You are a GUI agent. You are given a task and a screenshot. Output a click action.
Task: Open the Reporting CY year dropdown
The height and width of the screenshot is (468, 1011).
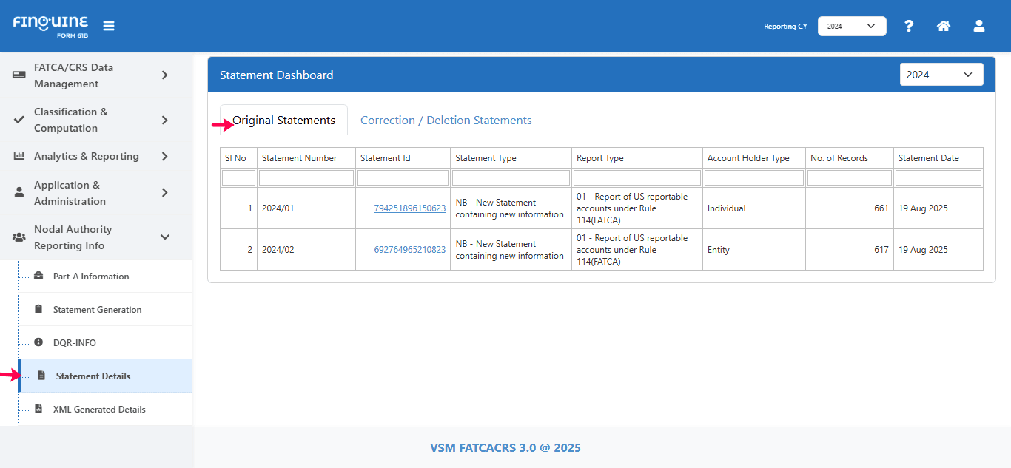(851, 27)
